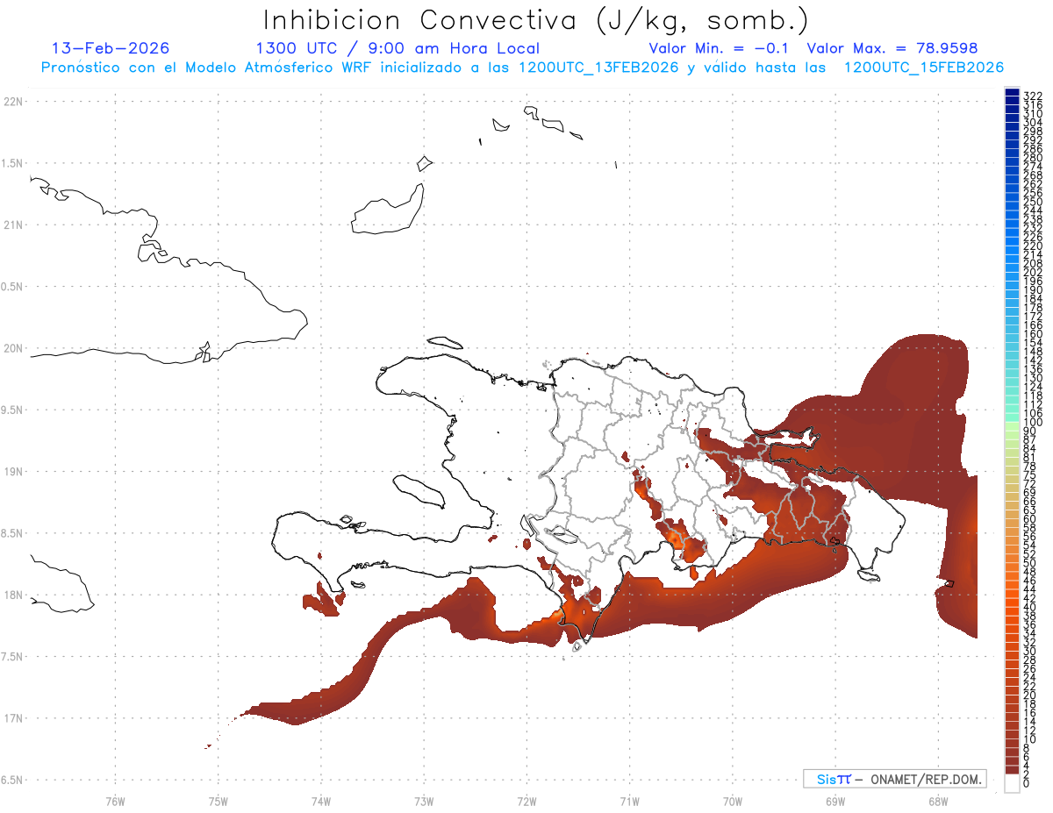Click the colorbar label '60'
The image size is (1053, 813).
(x=1029, y=518)
